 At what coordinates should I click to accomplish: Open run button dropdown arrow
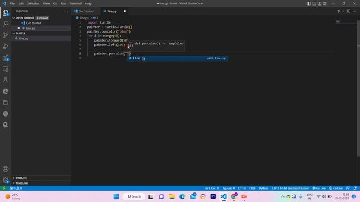(x=343, y=11)
